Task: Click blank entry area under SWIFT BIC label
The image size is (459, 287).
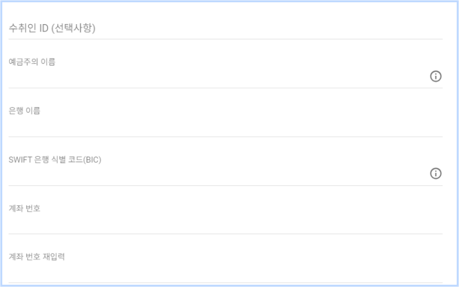Action: pyautogui.click(x=217, y=174)
